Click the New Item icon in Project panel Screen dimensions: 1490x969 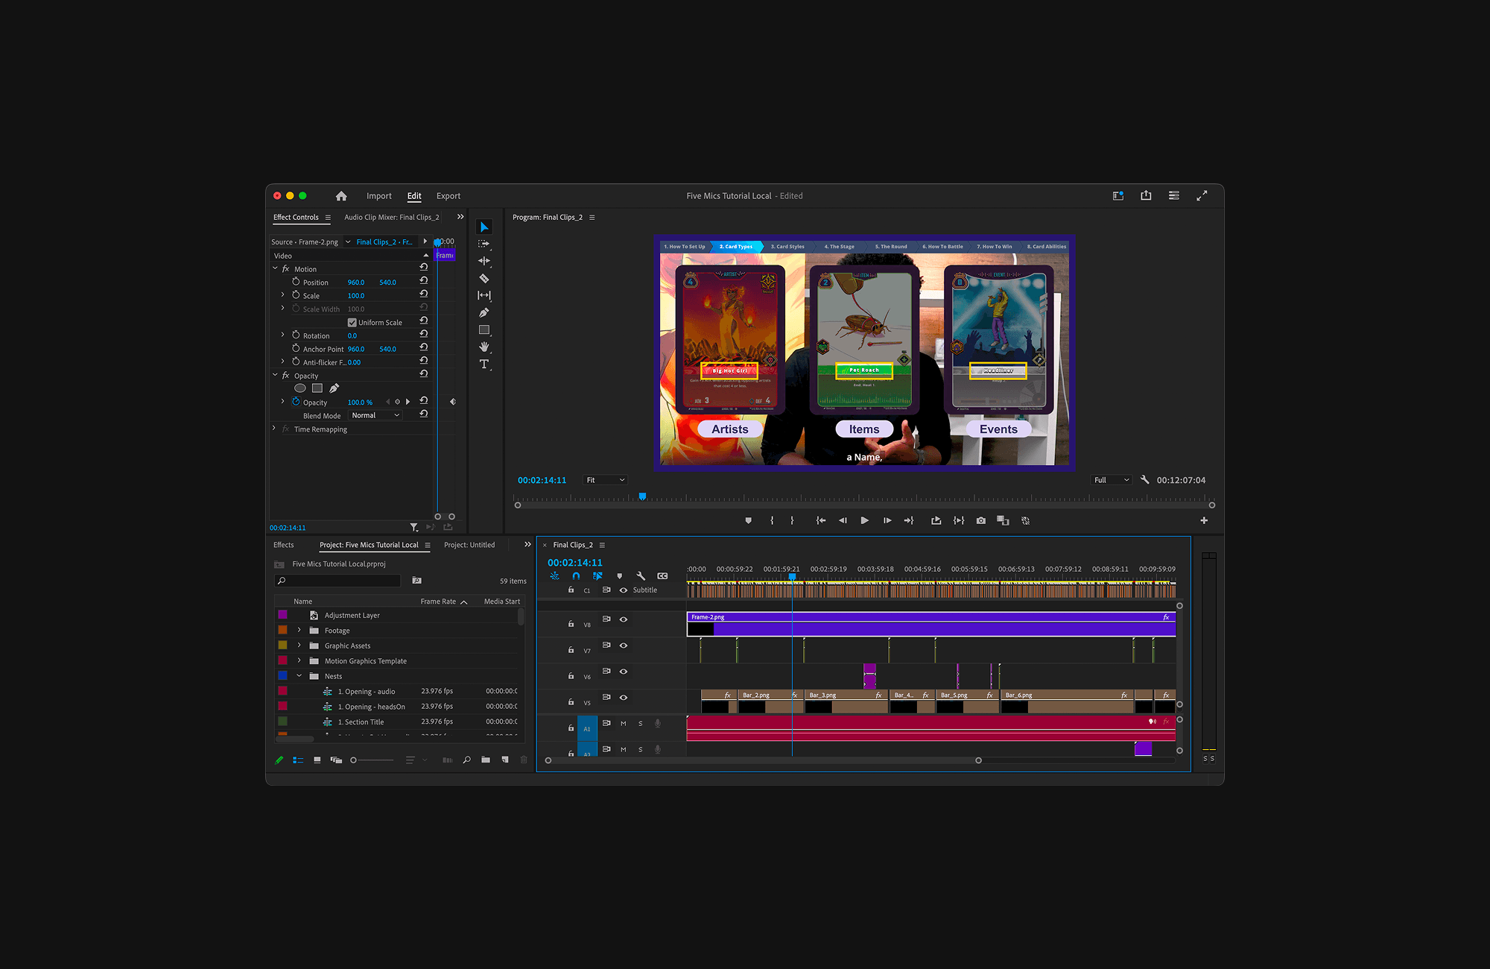pyautogui.click(x=505, y=760)
